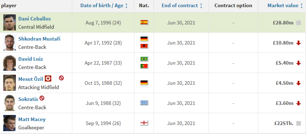Image resolution: width=306 pixels, height=134 pixels.
Task: Click the Spain flag next to Dani Ceballos
Action: [x=144, y=23]
